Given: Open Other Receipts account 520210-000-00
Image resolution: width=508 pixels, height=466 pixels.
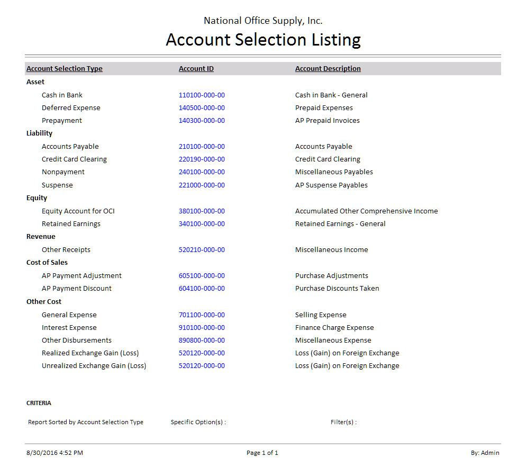Looking at the screenshot, I should 202,250.
